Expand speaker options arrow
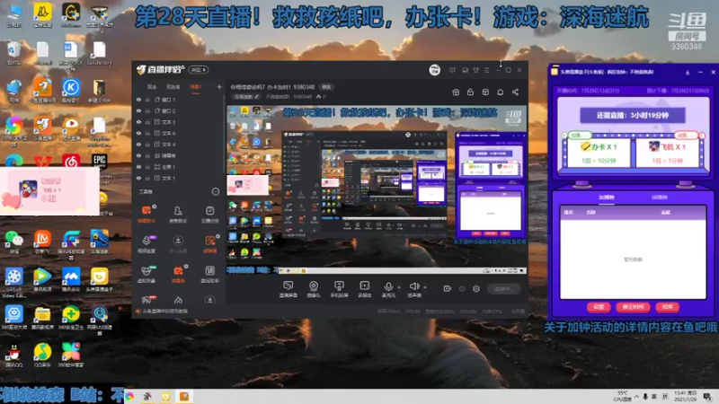This screenshot has width=719, height=404. tap(425, 287)
